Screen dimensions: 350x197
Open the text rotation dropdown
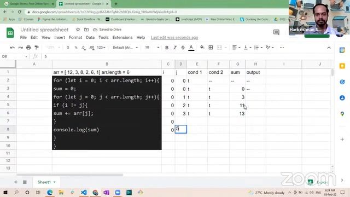(x=270, y=48)
